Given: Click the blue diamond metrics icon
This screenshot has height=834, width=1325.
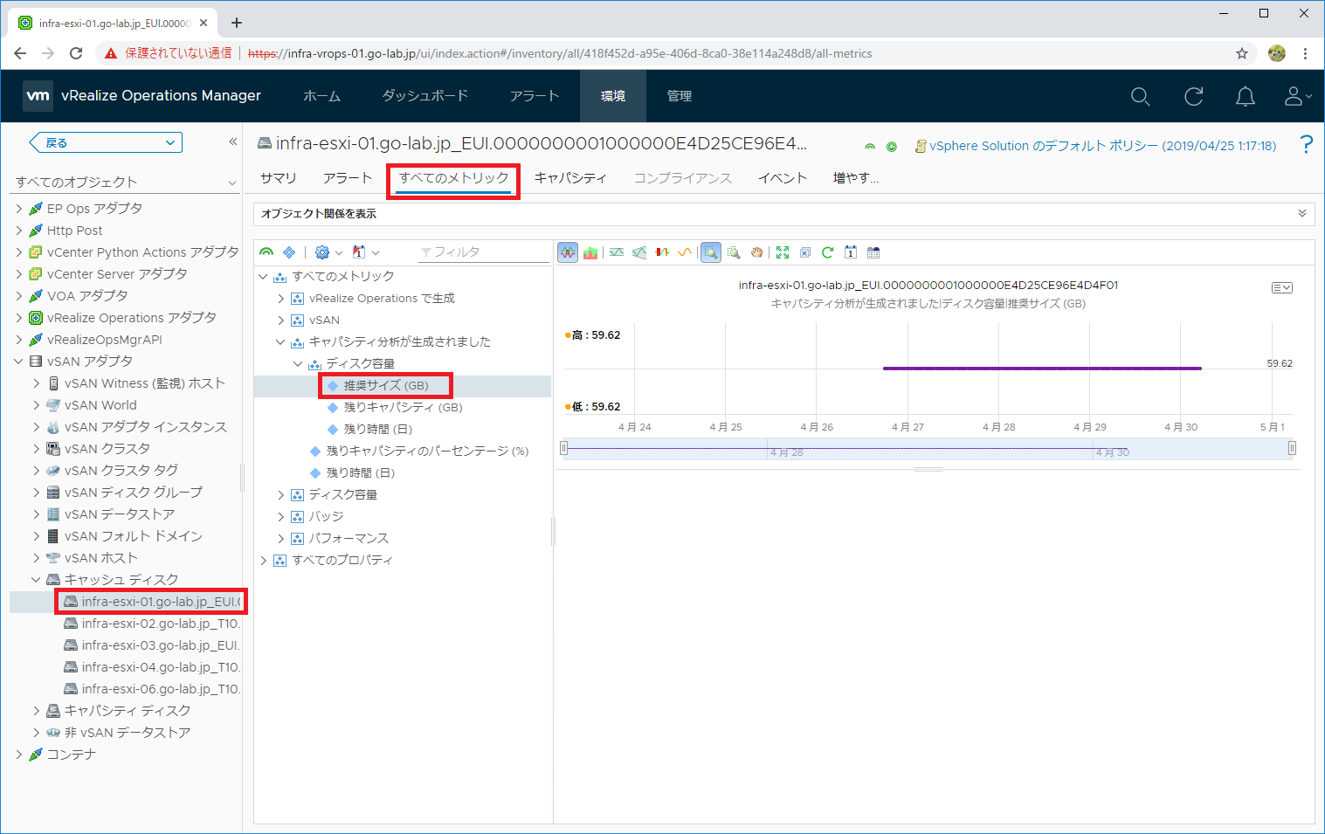Looking at the screenshot, I should [289, 252].
